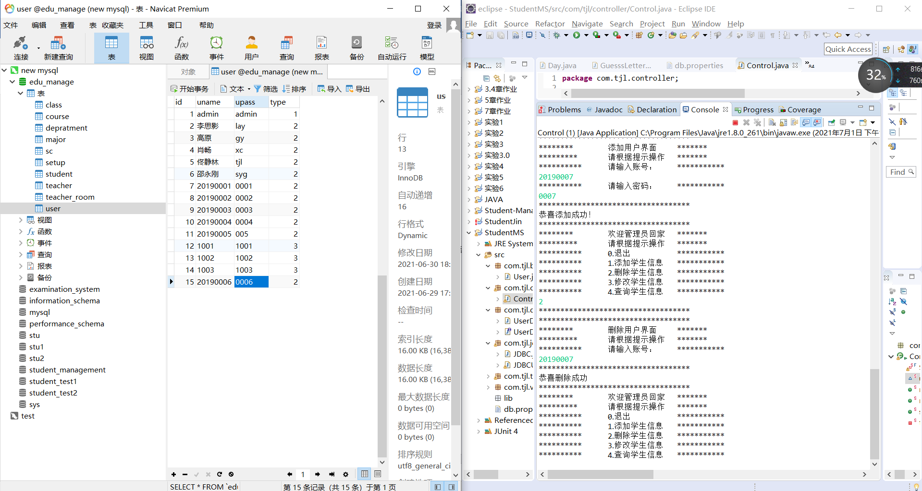
Task: Expand the 视图 node in Navicat tree
Action: click(21, 220)
